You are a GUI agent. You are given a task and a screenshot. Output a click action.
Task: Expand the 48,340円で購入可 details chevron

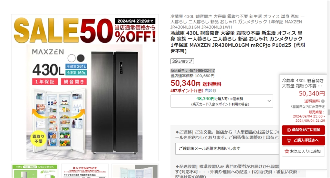click(x=269, y=101)
